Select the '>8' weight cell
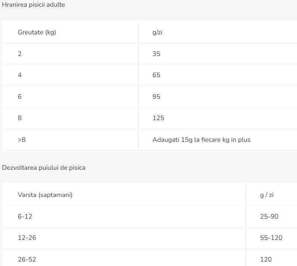Image resolution: width=297 pixels, height=266 pixels. (22, 140)
